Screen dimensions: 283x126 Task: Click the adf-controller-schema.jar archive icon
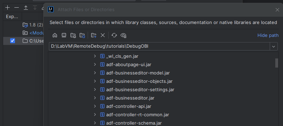pos(102,123)
